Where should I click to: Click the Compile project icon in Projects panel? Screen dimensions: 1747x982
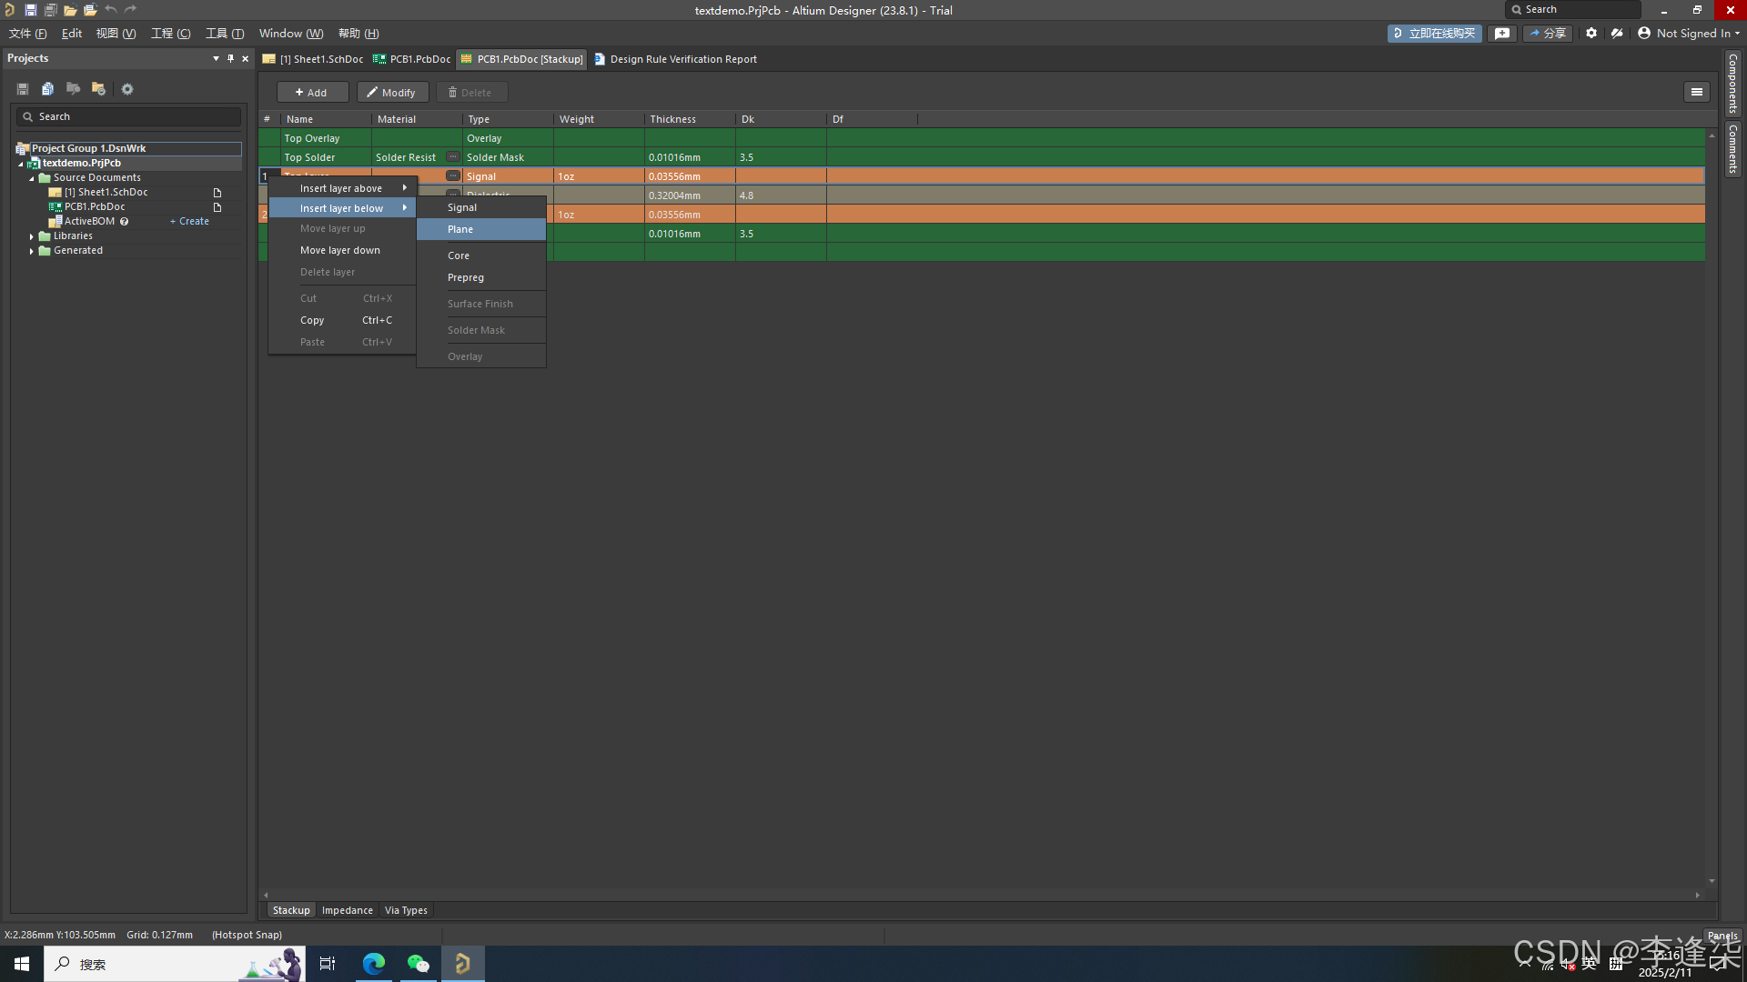tap(47, 89)
